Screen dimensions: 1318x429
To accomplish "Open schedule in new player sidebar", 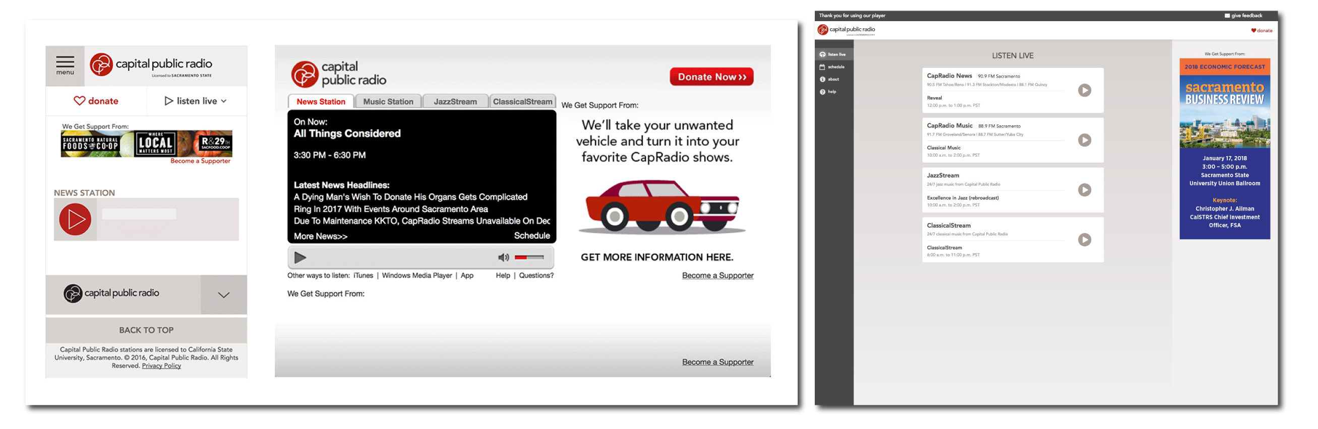I will coord(833,67).
